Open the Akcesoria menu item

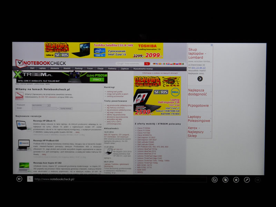click(x=55, y=68)
